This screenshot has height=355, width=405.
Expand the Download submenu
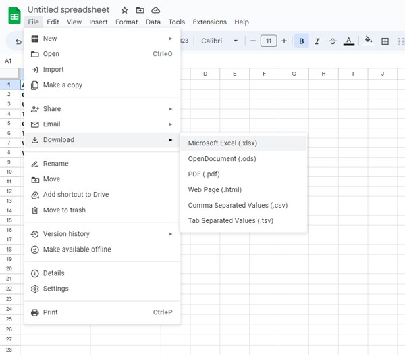pyautogui.click(x=103, y=140)
